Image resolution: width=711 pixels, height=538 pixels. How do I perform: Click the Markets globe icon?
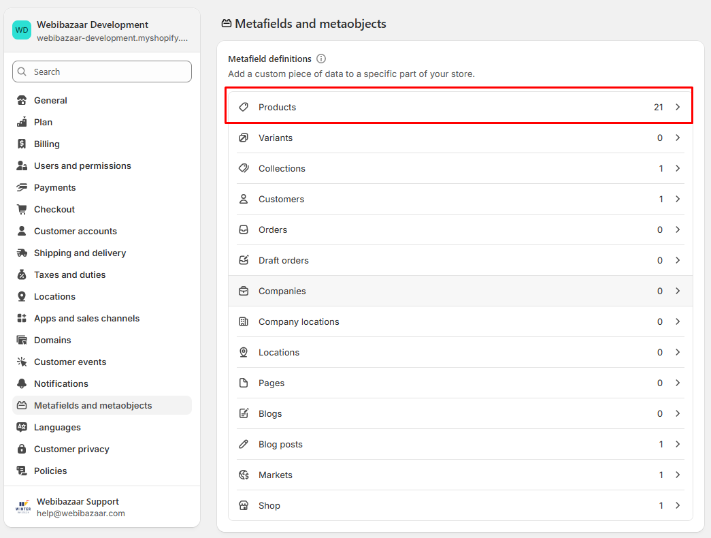pos(244,475)
